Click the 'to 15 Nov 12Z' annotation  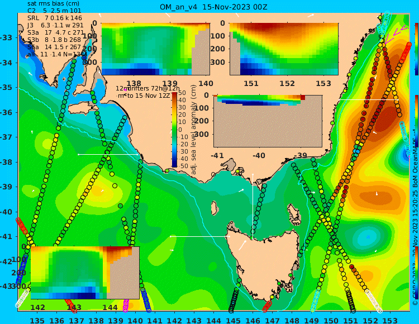[x=148, y=96]
